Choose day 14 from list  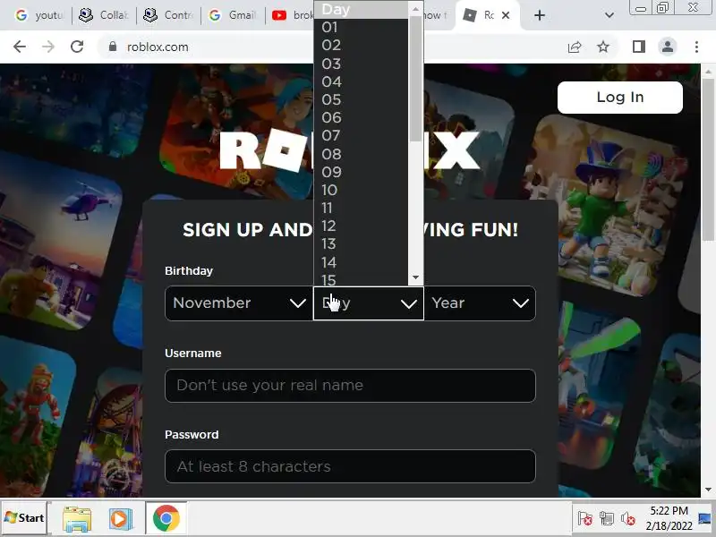coord(361,262)
